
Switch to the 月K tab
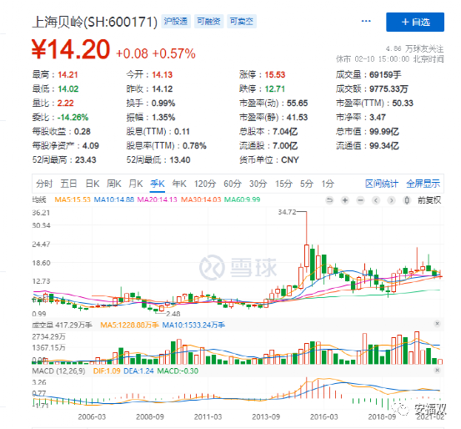point(136,184)
